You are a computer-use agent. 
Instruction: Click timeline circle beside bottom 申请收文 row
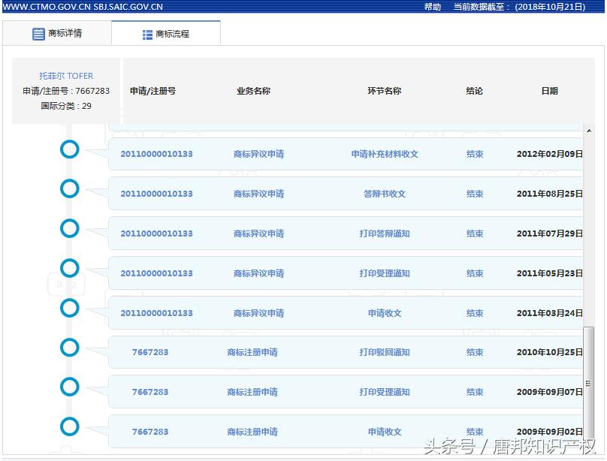[69, 426]
